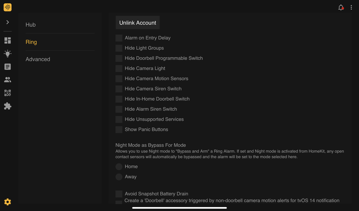Open the notifications bell icon
The image size is (359, 211).
coord(341,8)
